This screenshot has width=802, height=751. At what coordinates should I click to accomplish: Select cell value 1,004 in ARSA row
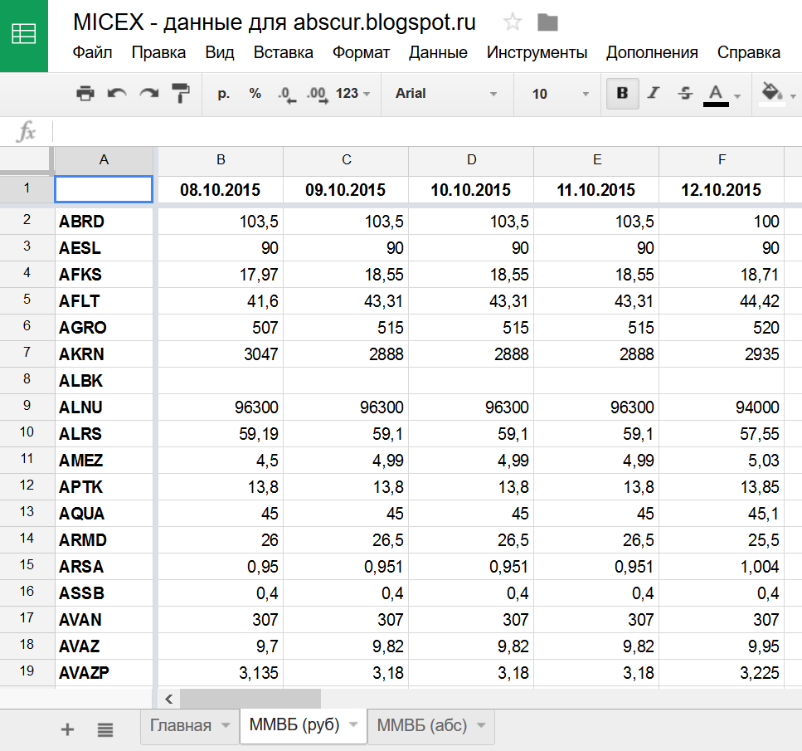[722, 566]
